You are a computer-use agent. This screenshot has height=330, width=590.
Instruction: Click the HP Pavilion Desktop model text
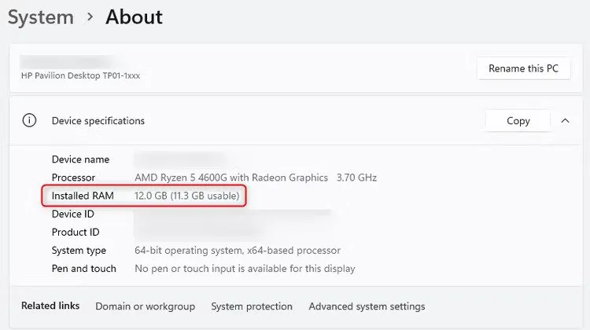[x=80, y=76]
